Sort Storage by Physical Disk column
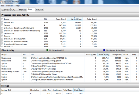Screen dimensions: 139x95 [x=35, y=90]
